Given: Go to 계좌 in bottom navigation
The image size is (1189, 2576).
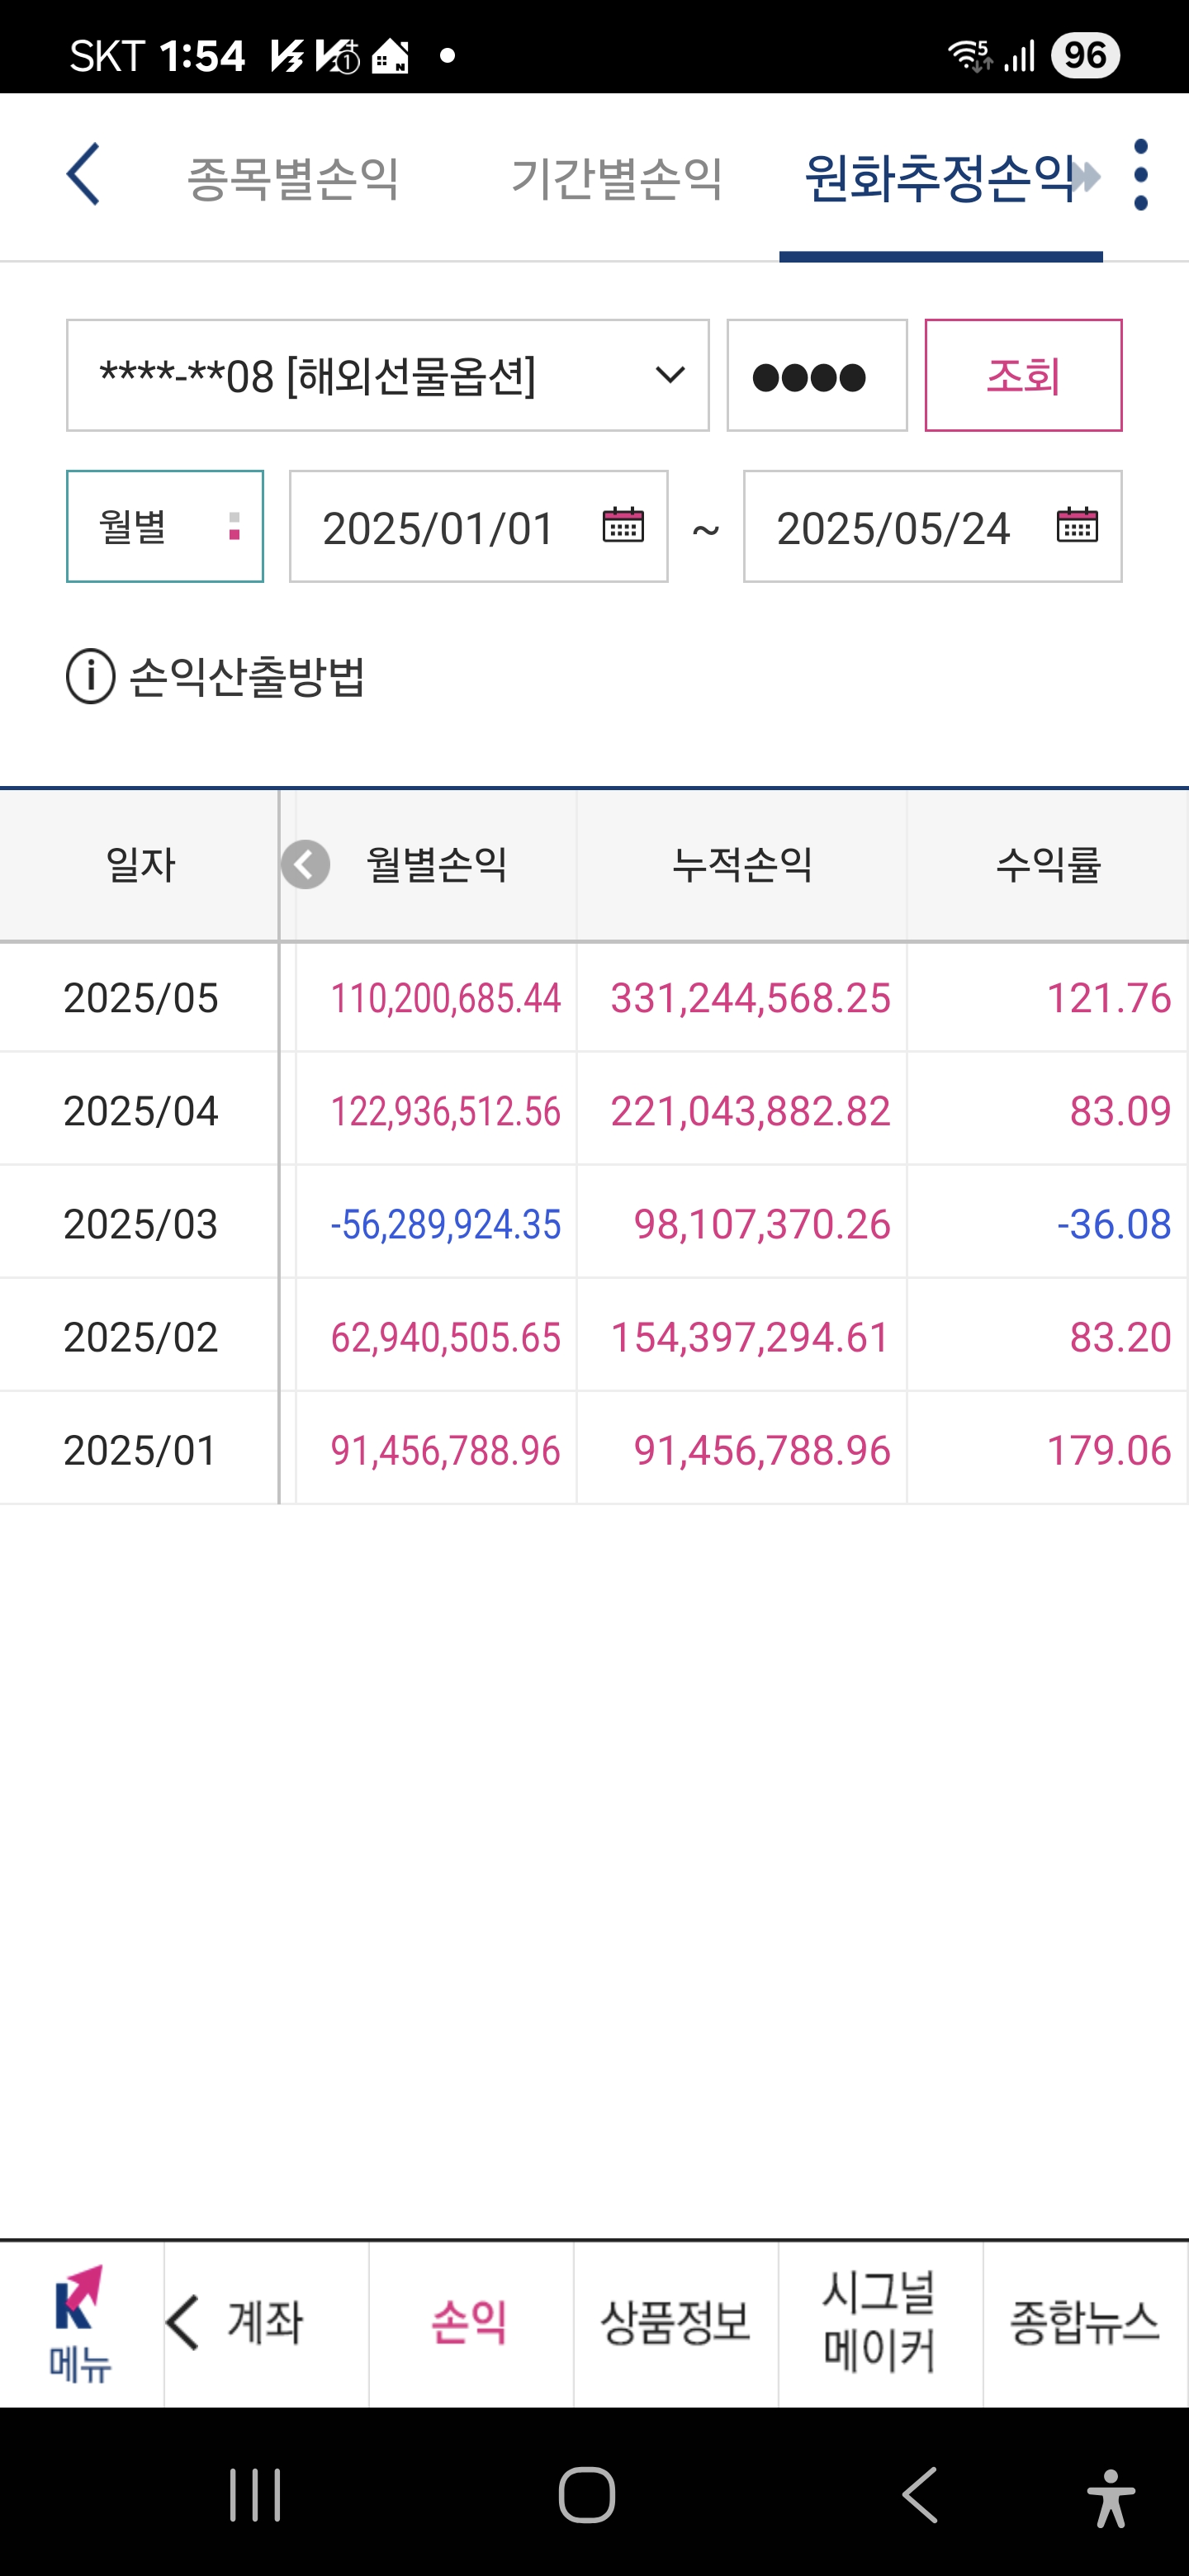Looking at the screenshot, I should click(x=266, y=2323).
